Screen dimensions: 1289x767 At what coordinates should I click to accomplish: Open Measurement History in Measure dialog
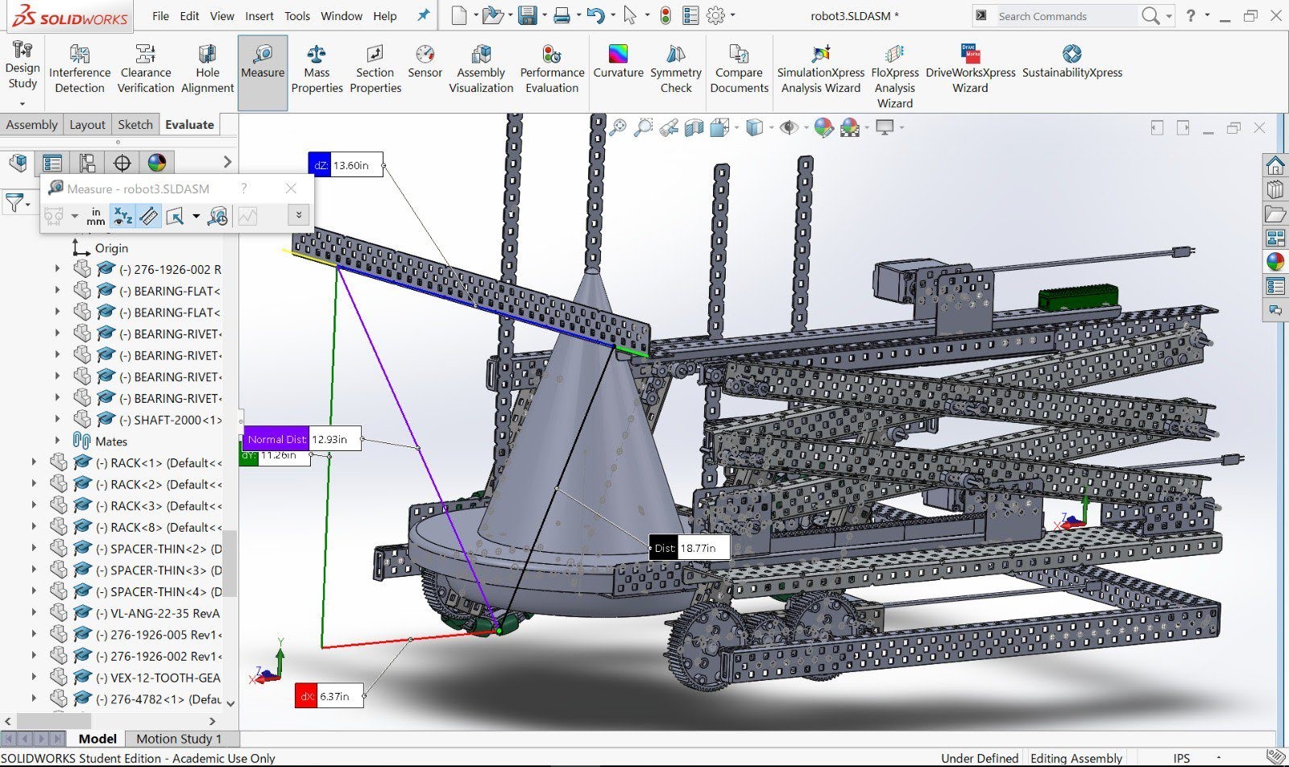218,216
